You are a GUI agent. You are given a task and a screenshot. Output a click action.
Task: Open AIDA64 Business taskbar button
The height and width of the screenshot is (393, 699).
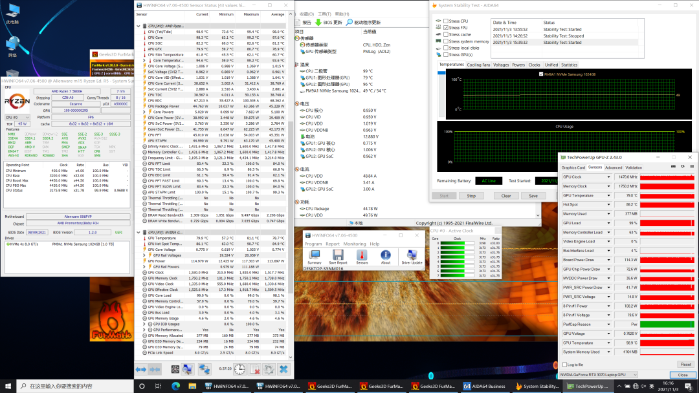point(485,386)
